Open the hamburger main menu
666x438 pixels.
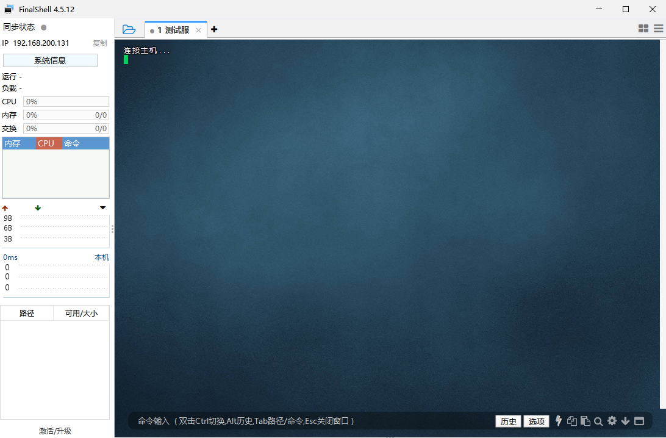pyautogui.click(x=659, y=29)
